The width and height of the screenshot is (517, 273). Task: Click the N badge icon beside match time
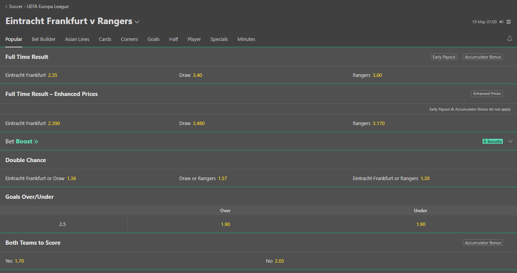click(x=509, y=22)
